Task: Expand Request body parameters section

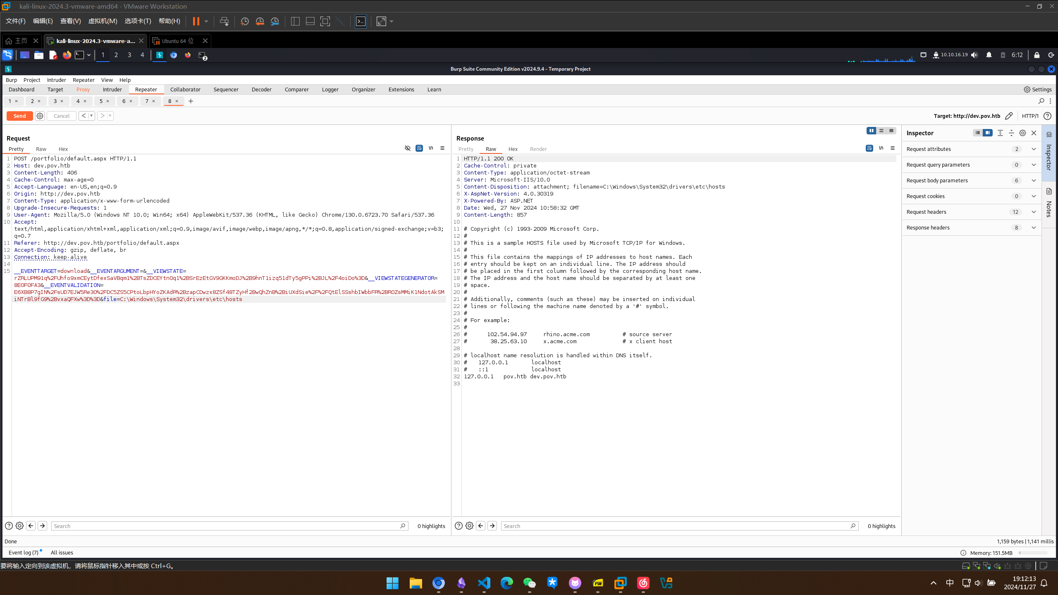Action: click(1034, 180)
